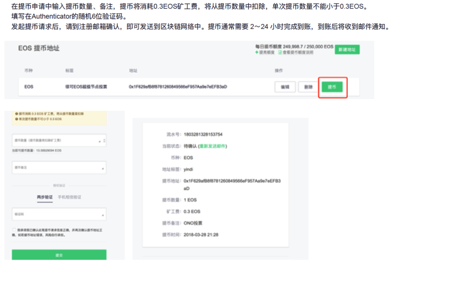Click the 矿工费 value 0.3 EOS
The width and height of the screenshot is (468, 283).
tap(192, 211)
